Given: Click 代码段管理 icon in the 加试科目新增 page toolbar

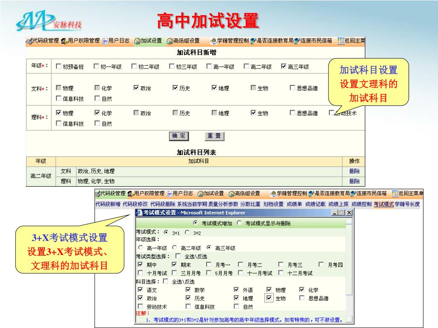Looking at the screenshot, I should pyautogui.click(x=30, y=41).
